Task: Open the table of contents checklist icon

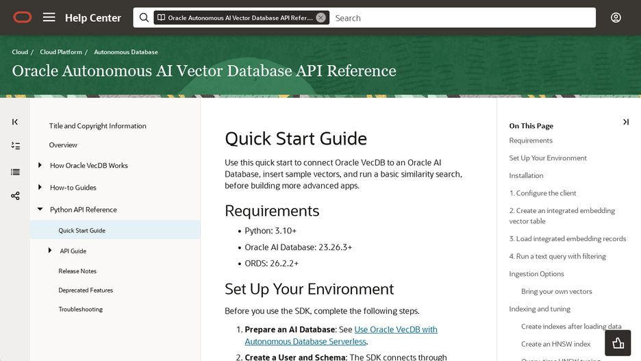Action: point(16,145)
